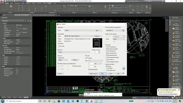Open Excel from taskbar
183x103 pixels.
[87, 101]
